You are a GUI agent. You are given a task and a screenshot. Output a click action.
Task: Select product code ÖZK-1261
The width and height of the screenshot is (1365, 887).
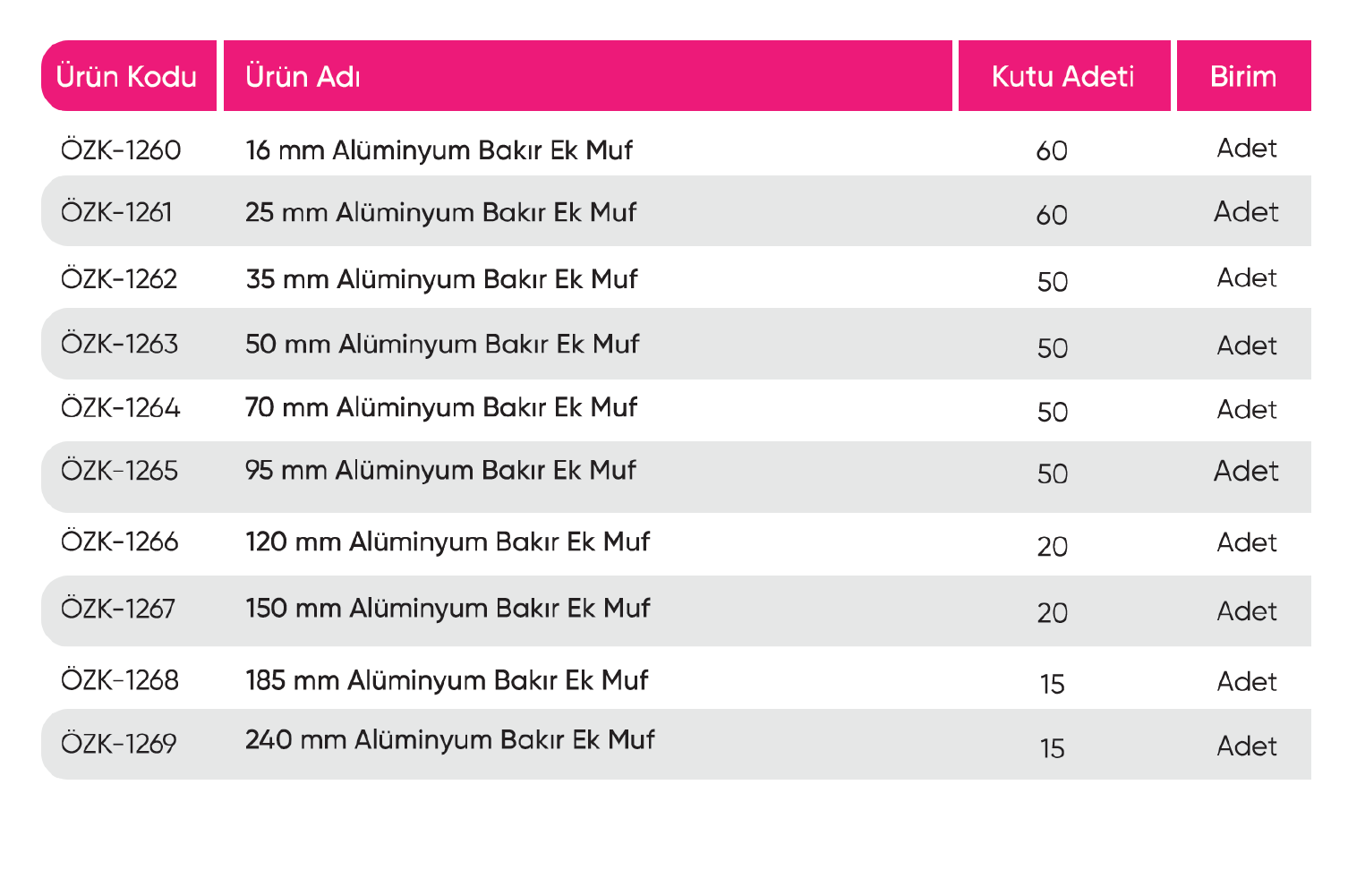[x=116, y=213]
